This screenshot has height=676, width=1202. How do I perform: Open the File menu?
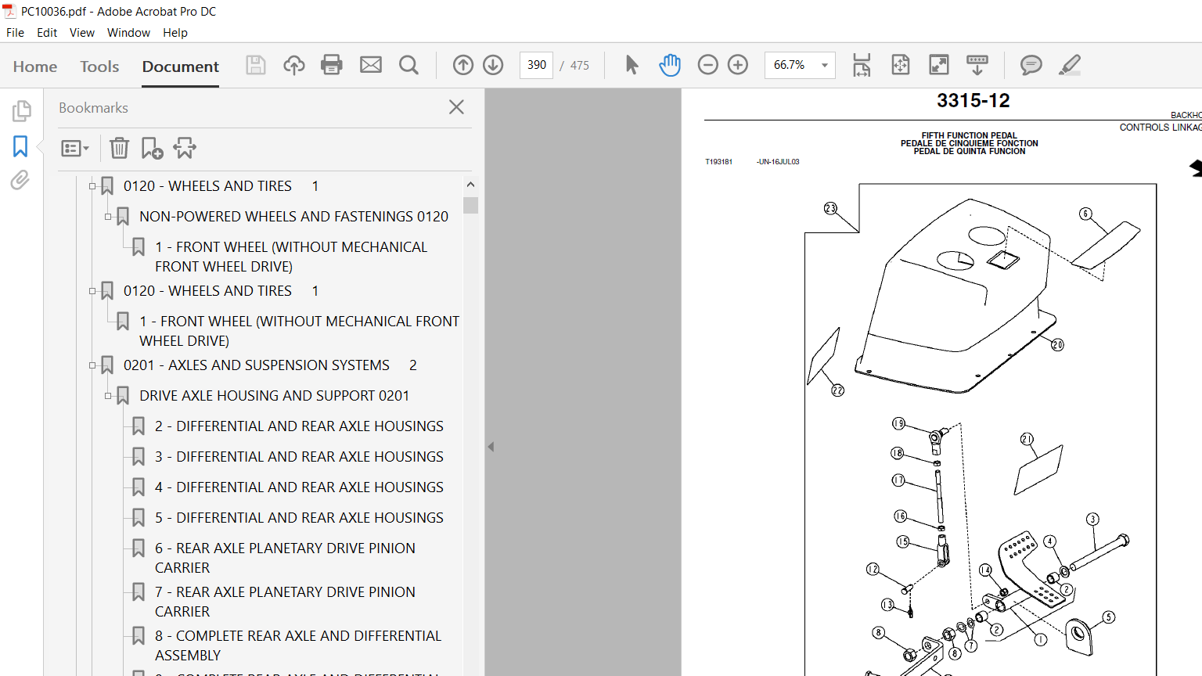coord(15,33)
